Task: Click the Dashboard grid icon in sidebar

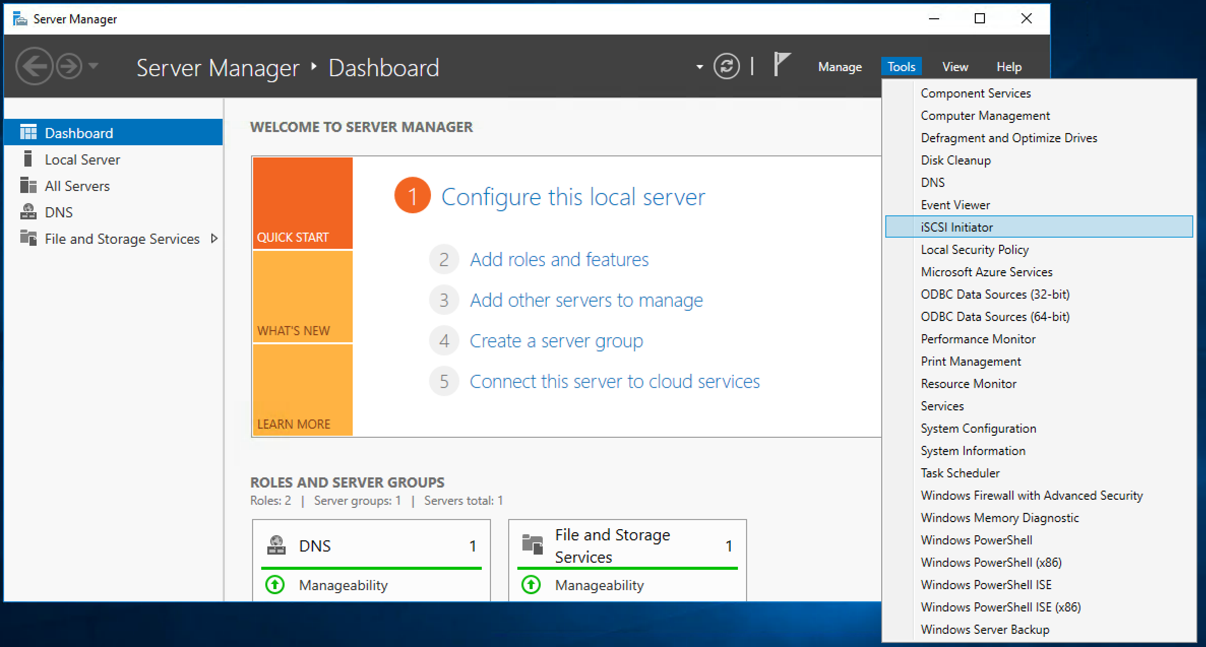Action: click(x=28, y=133)
